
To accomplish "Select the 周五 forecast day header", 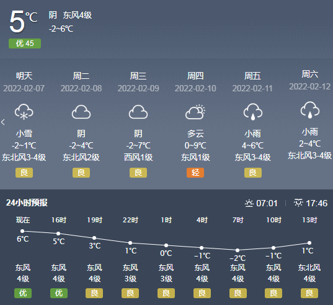I will 253,76.
